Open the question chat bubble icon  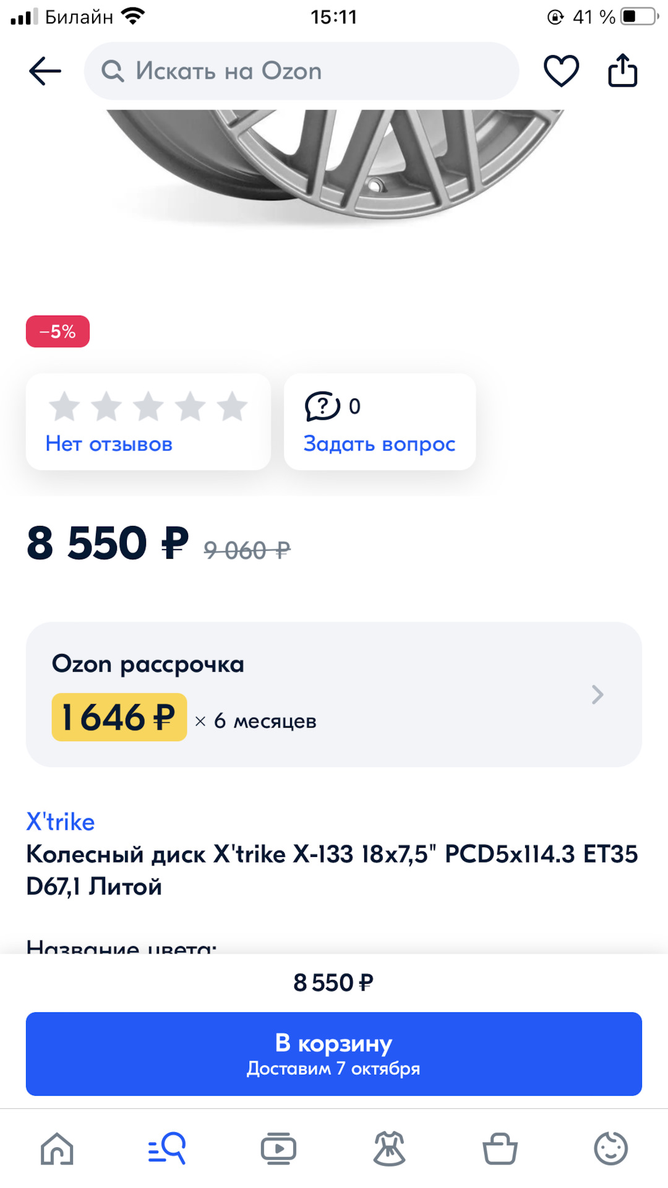coord(323,407)
